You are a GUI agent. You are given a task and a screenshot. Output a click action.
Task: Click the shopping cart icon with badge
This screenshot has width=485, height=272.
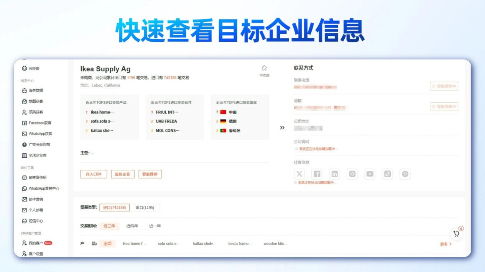point(455,234)
